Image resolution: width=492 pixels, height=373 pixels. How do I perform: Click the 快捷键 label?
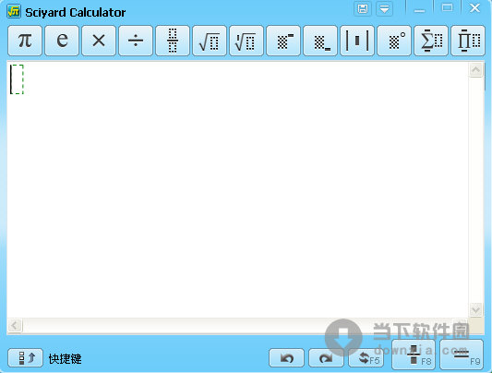66,358
